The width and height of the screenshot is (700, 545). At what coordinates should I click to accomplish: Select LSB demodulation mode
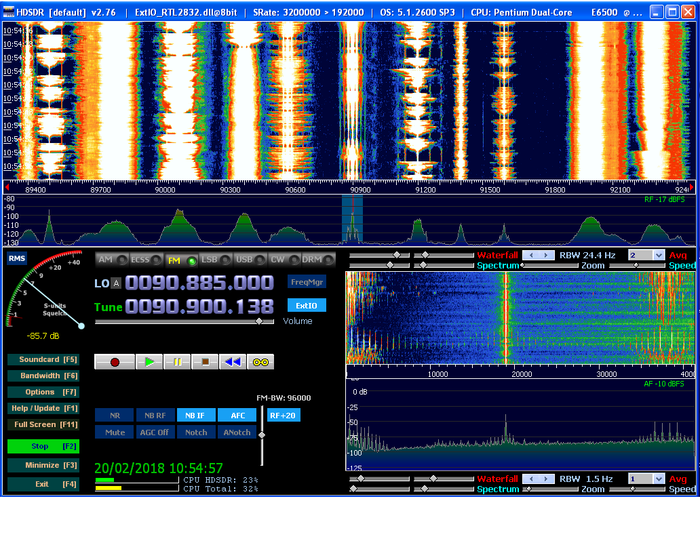216,260
